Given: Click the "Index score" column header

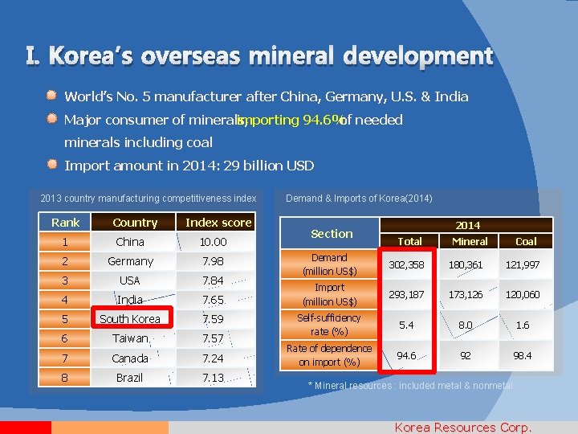Looking at the screenshot, I should pos(216,223).
